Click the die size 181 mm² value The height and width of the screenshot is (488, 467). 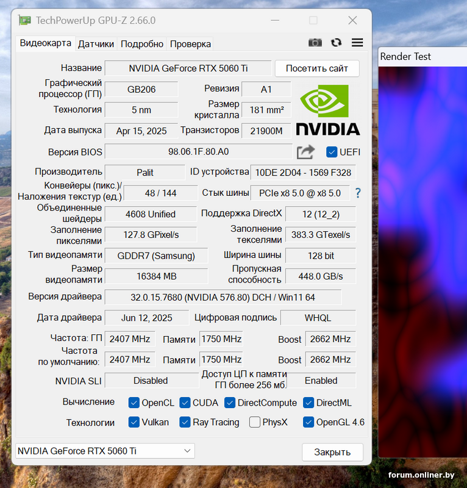[x=266, y=110]
